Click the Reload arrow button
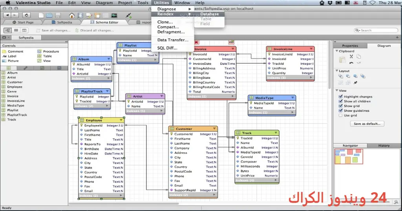The image size is (402, 211). (26, 15)
